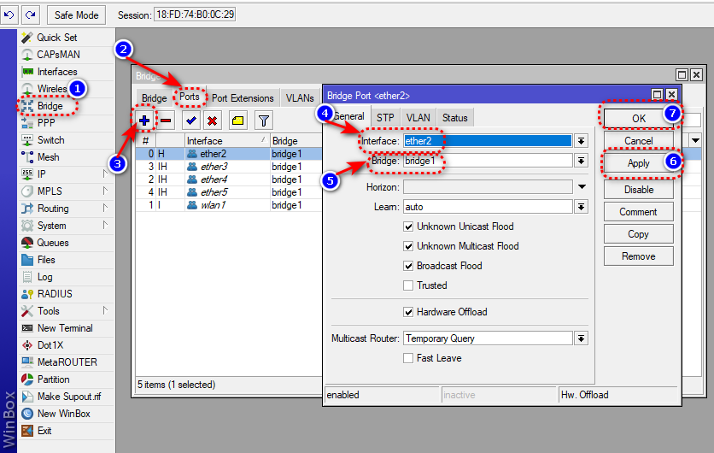Switch to the STP tab
The image size is (714, 453).
point(385,117)
